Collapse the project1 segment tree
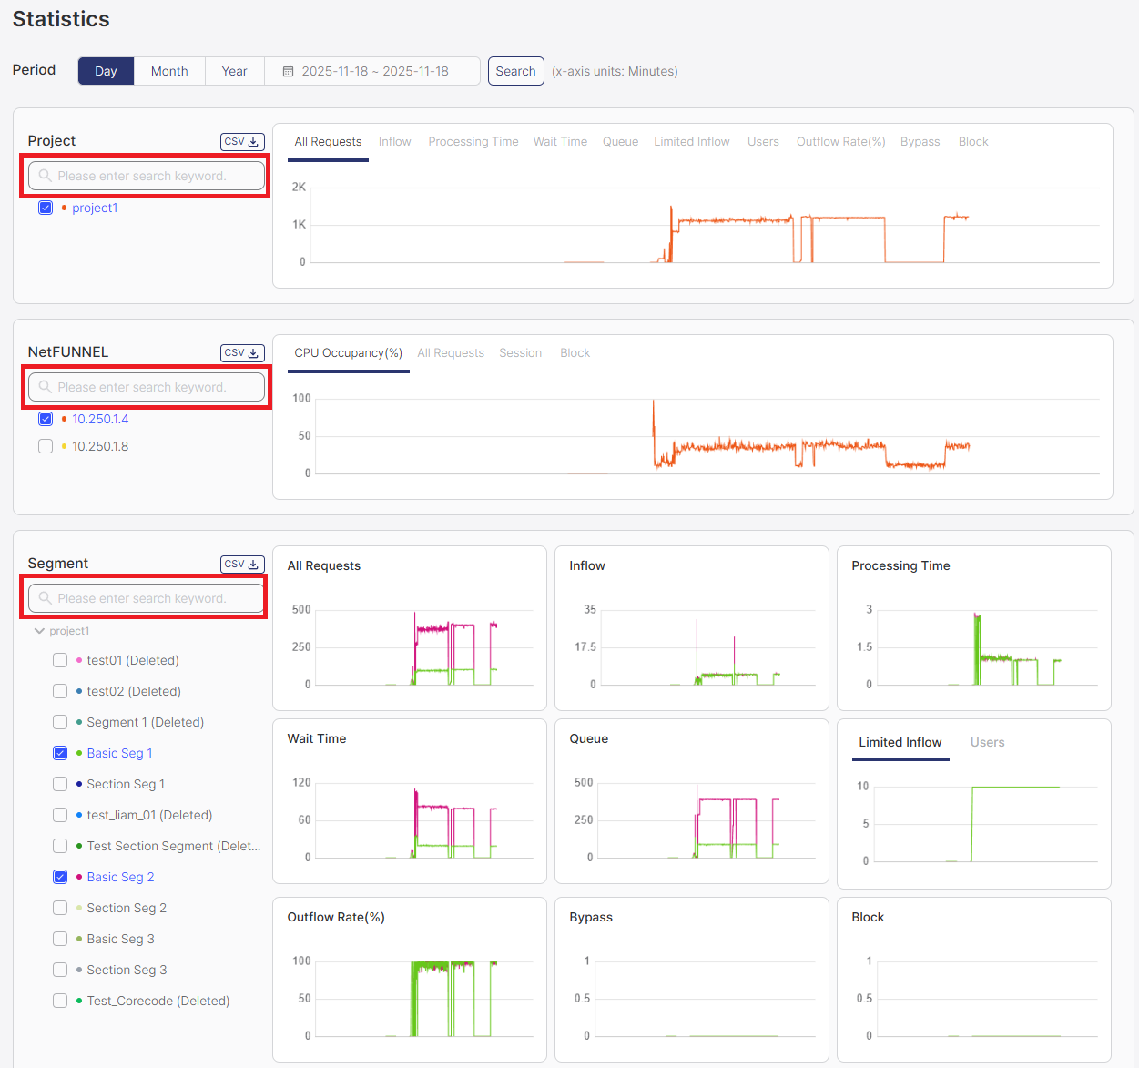Image resolution: width=1139 pixels, height=1068 pixels. click(x=39, y=631)
